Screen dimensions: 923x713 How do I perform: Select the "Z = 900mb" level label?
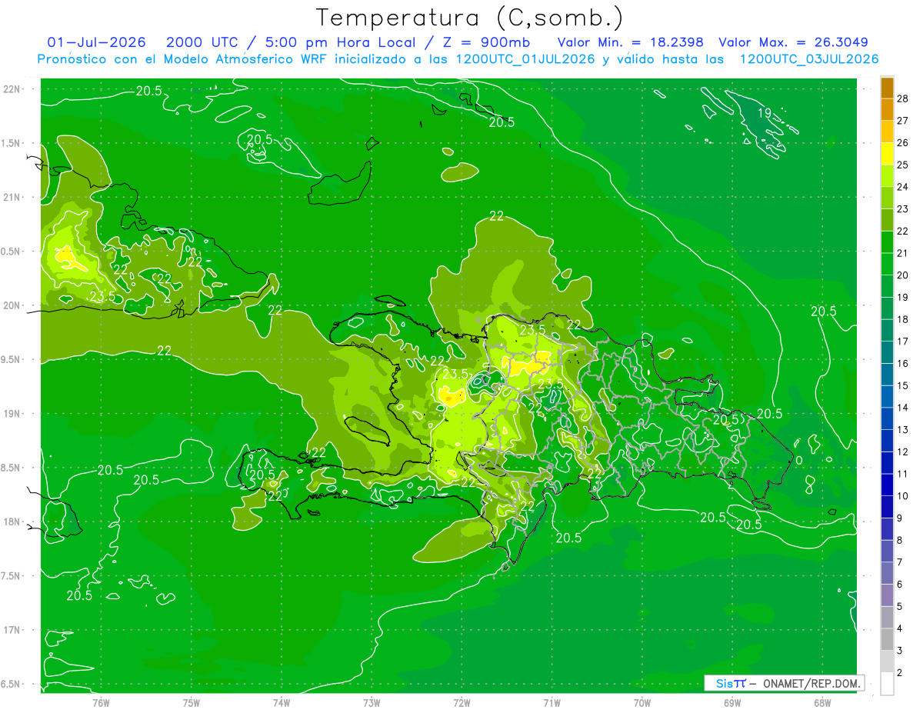pyautogui.click(x=486, y=42)
